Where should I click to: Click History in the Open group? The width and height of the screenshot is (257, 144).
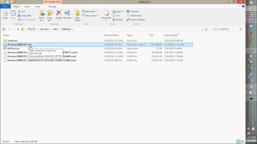pyautogui.click(x=118, y=20)
